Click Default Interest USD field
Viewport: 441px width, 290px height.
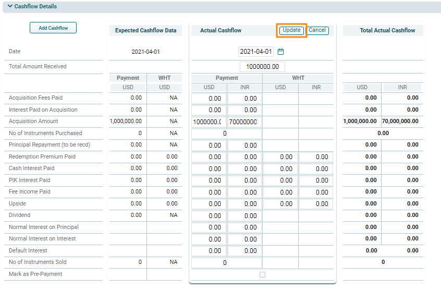[209, 251]
